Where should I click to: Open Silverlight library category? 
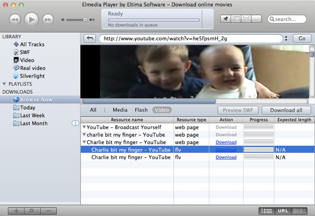point(29,76)
